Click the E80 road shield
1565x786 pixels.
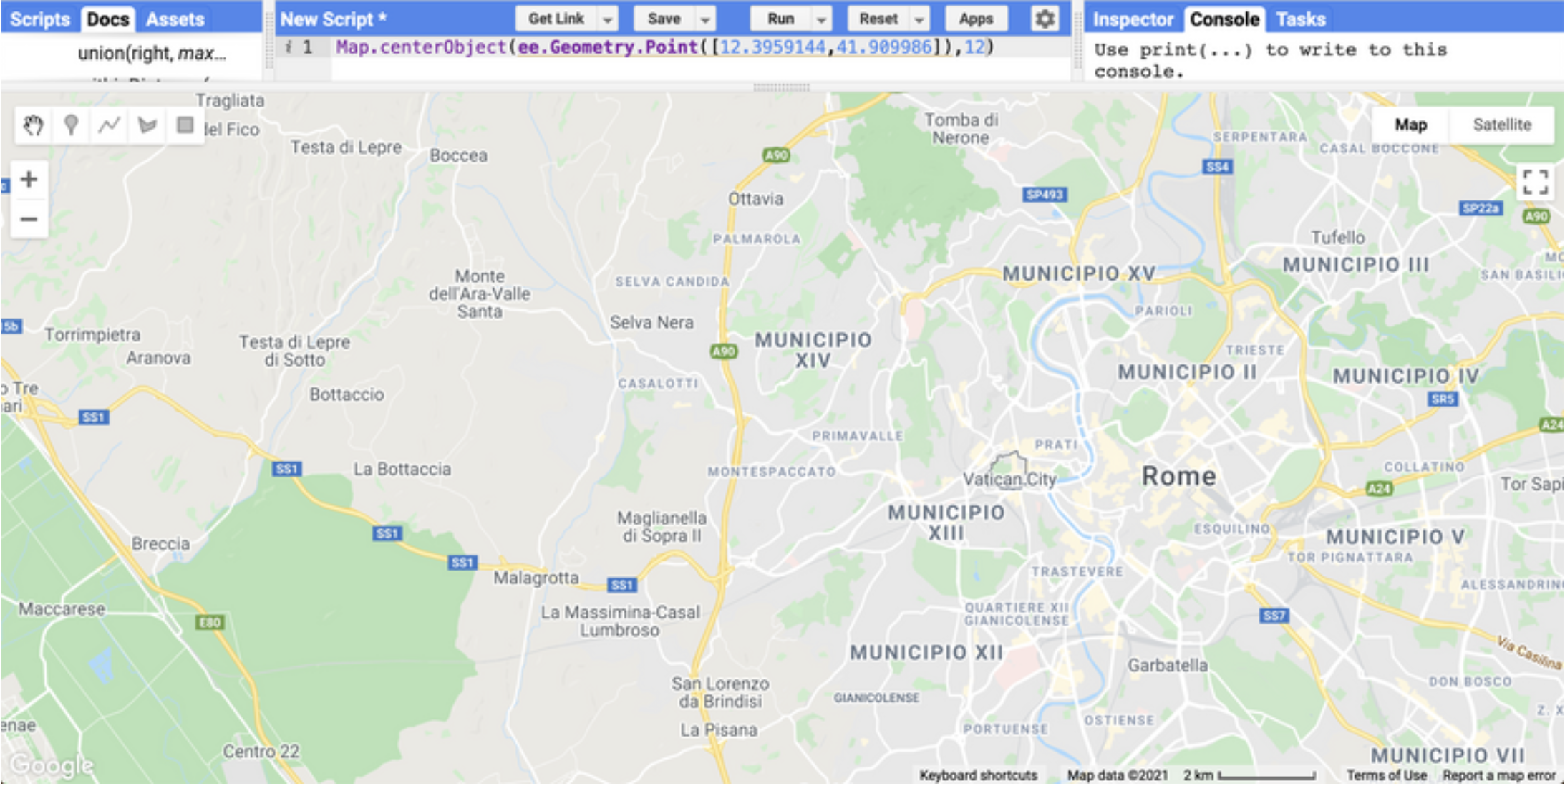pos(210,622)
